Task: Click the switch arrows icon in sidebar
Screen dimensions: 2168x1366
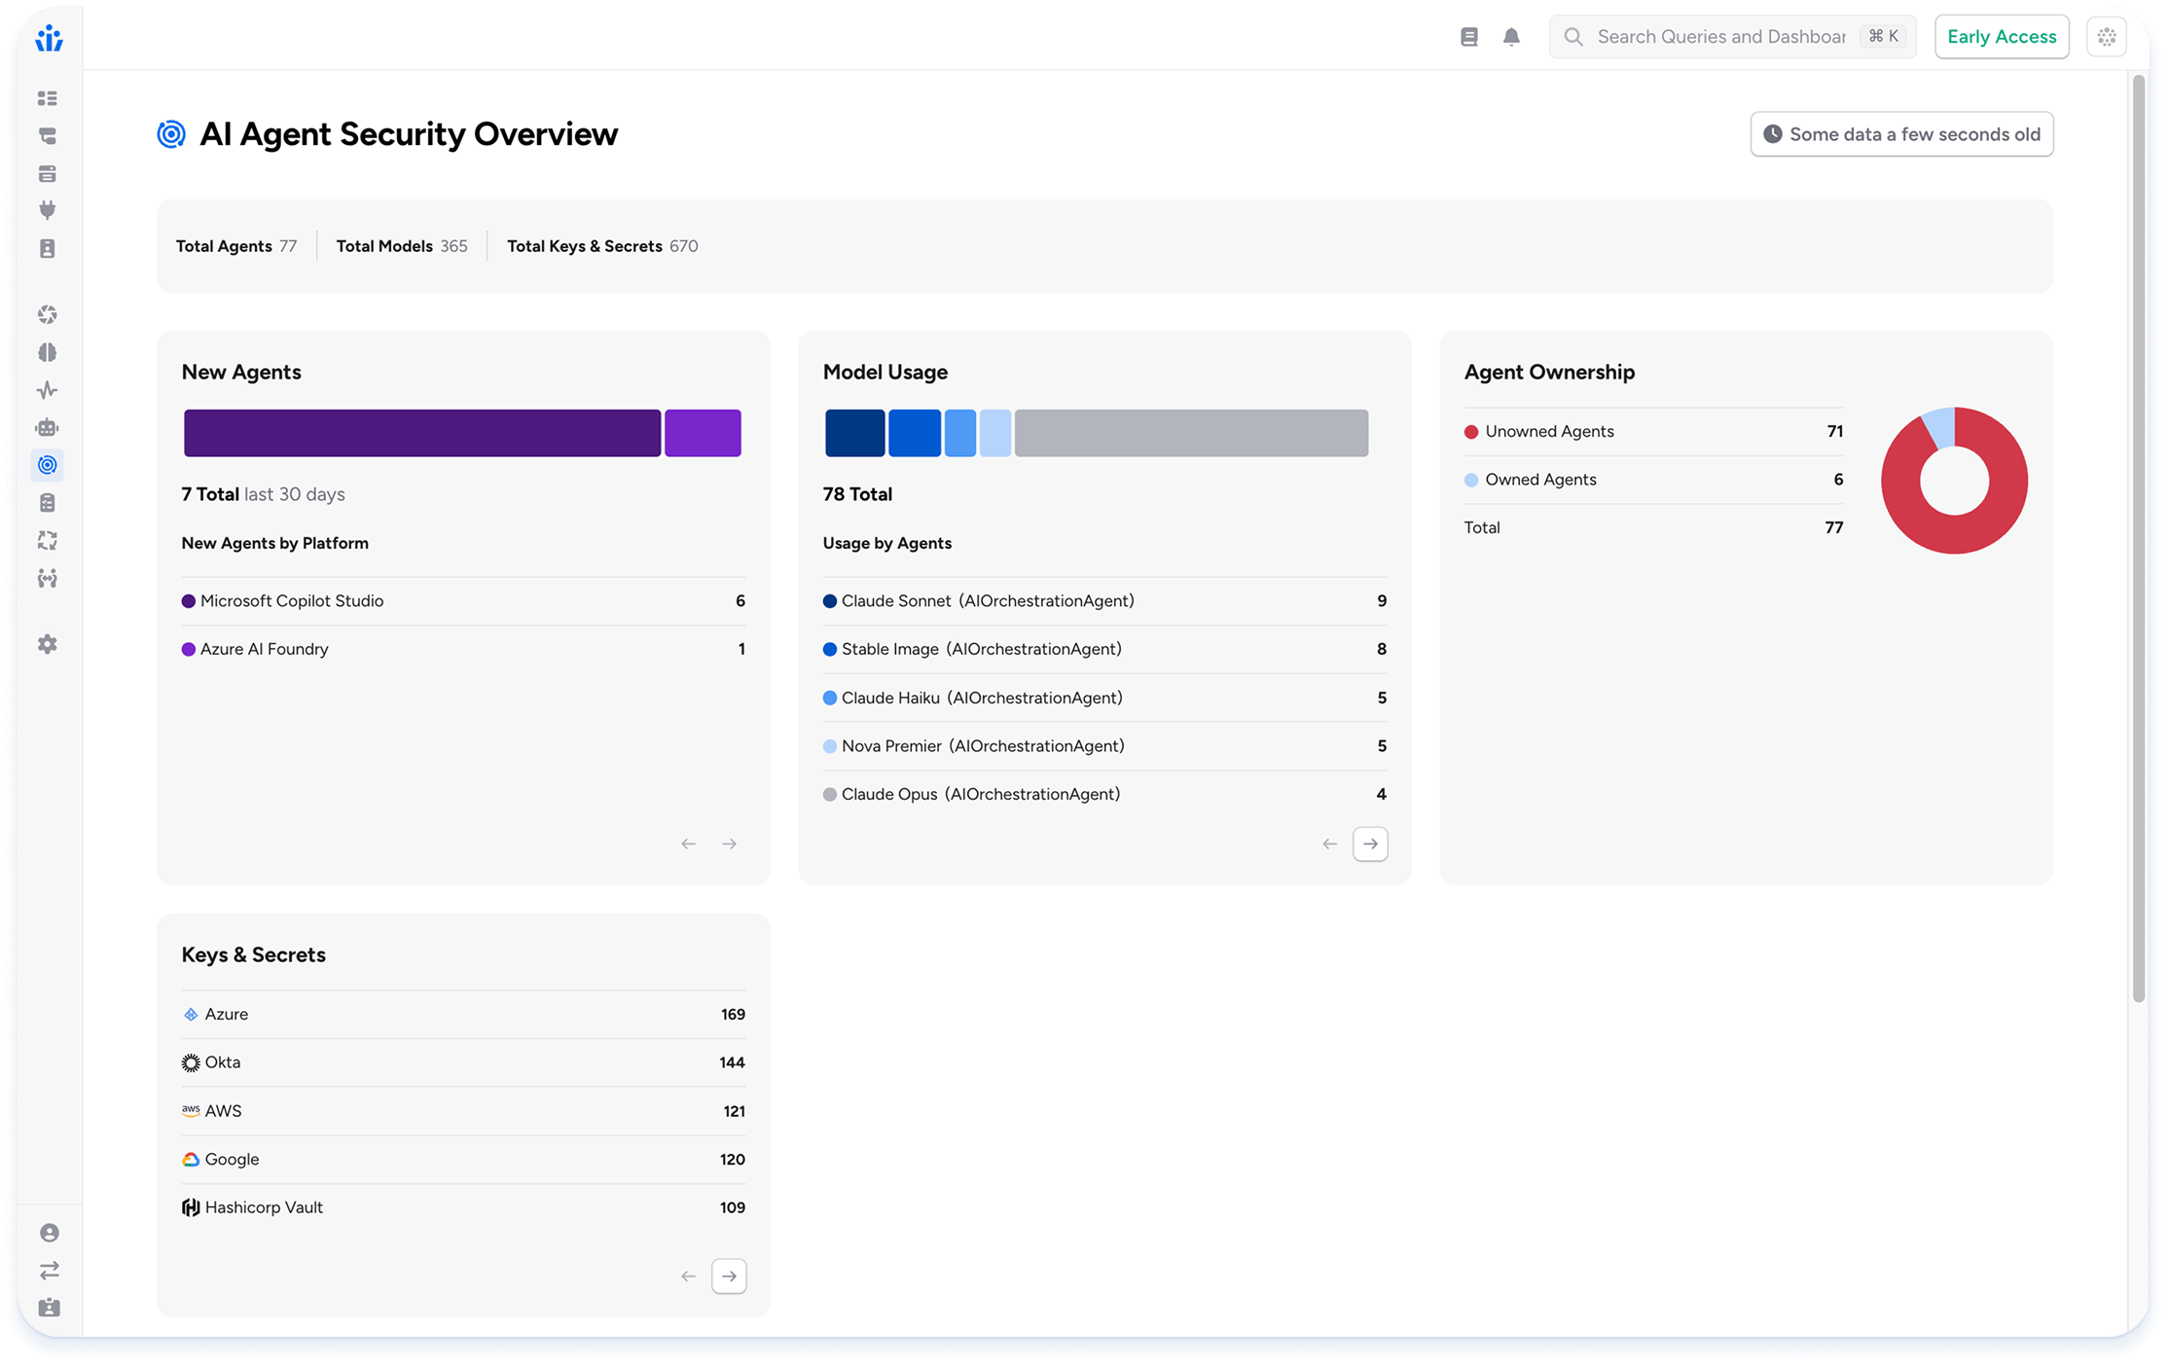Action: 49,1271
